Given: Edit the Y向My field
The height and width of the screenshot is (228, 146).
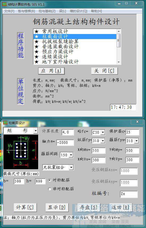Looking at the screenshot, I should (132, 150).
